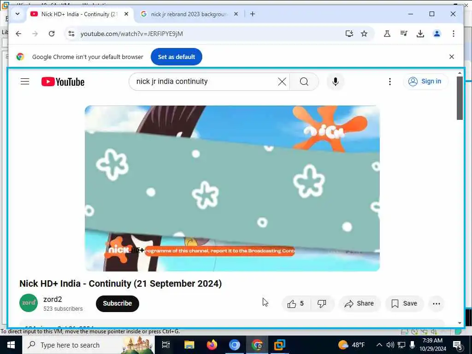The height and width of the screenshot is (354, 472).
Task: Open the blue Chromium taskbar icon
Action: click(x=235, y=345)
